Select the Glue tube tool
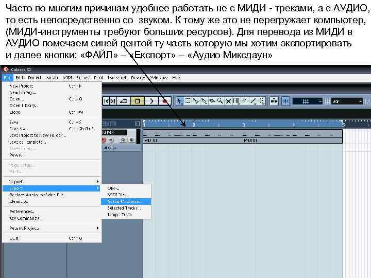The width and height of the screenshot is (371, 278). tap(204, 101)
